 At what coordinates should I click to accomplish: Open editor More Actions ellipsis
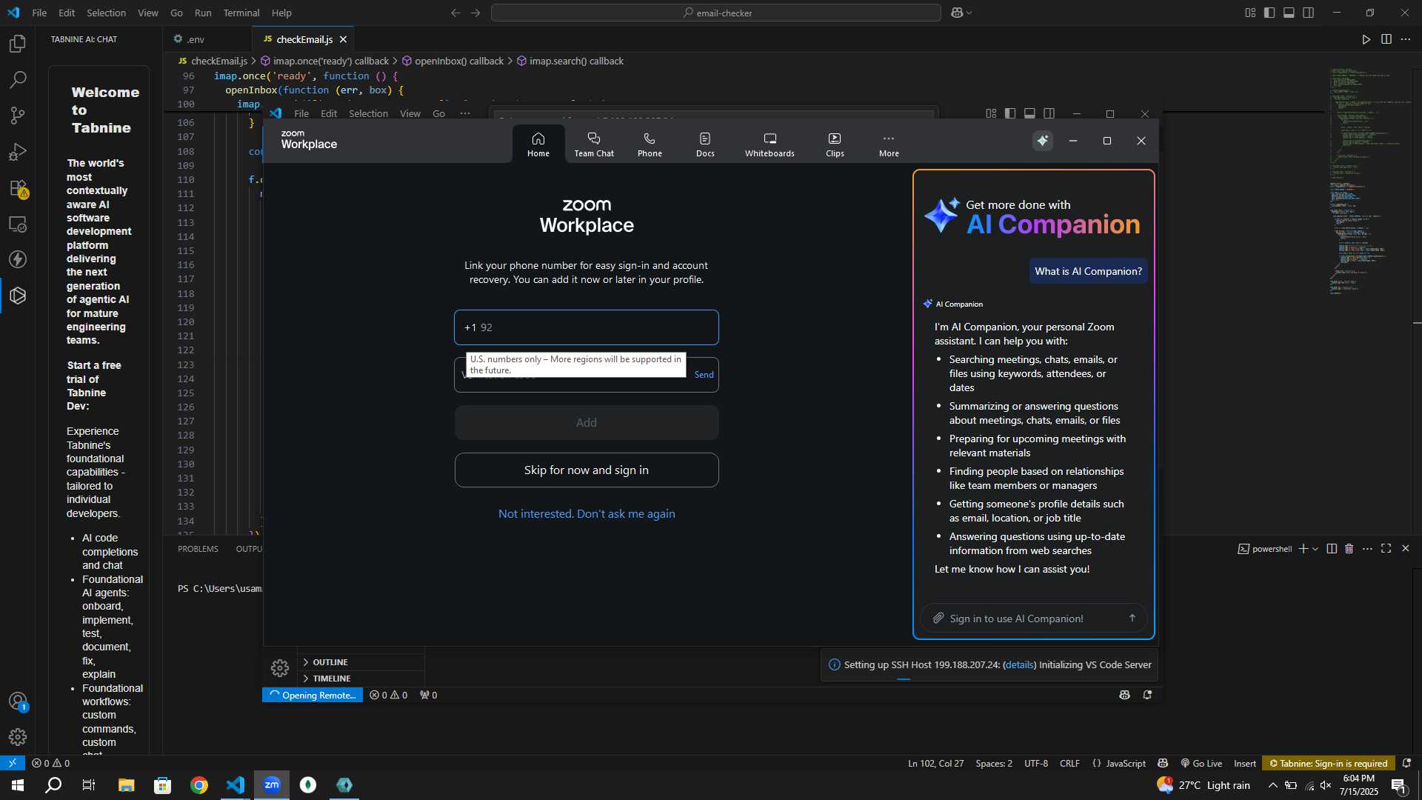pos(1406,39)
